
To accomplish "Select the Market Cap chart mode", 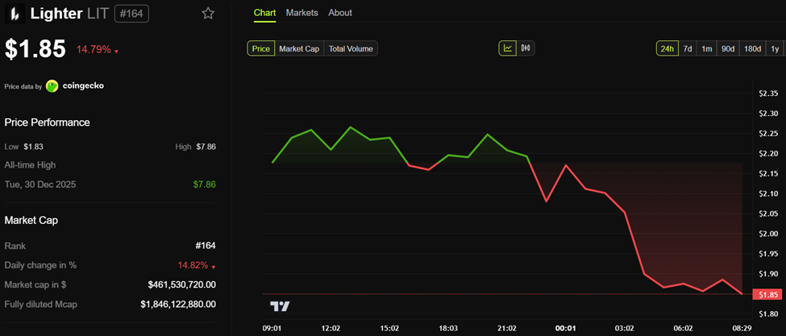I will click(299, 48).
